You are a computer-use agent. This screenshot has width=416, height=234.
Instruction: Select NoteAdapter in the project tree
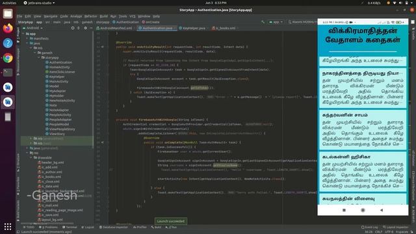[59, 110]
